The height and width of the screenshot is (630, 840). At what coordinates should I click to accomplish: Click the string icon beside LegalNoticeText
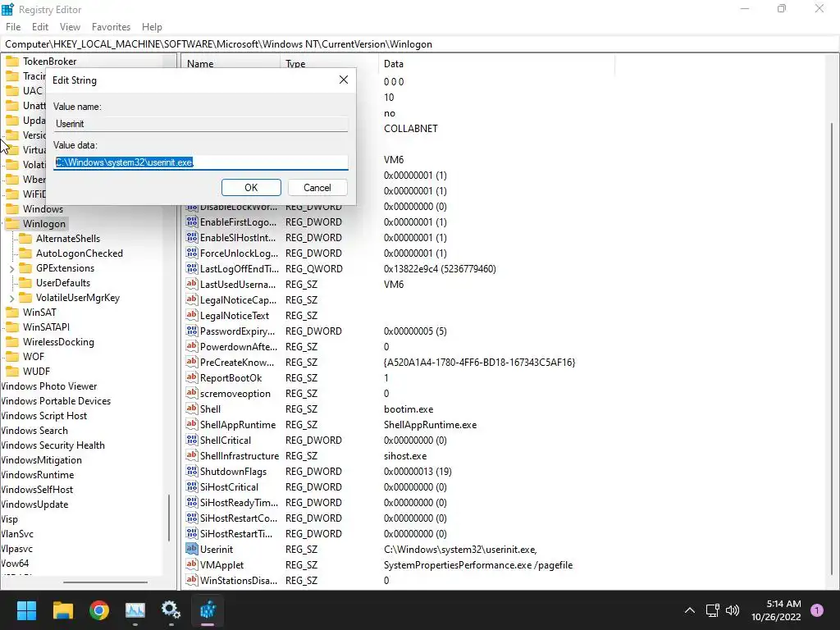coord(191,315)
